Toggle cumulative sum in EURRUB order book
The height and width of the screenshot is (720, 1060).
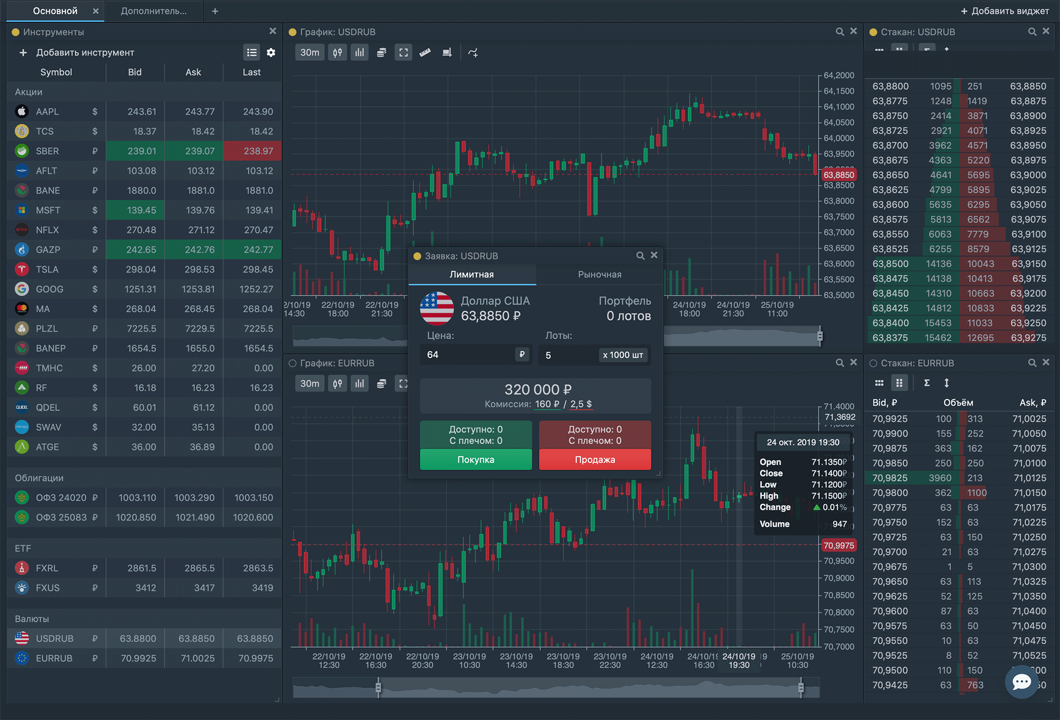coord(926,383)
